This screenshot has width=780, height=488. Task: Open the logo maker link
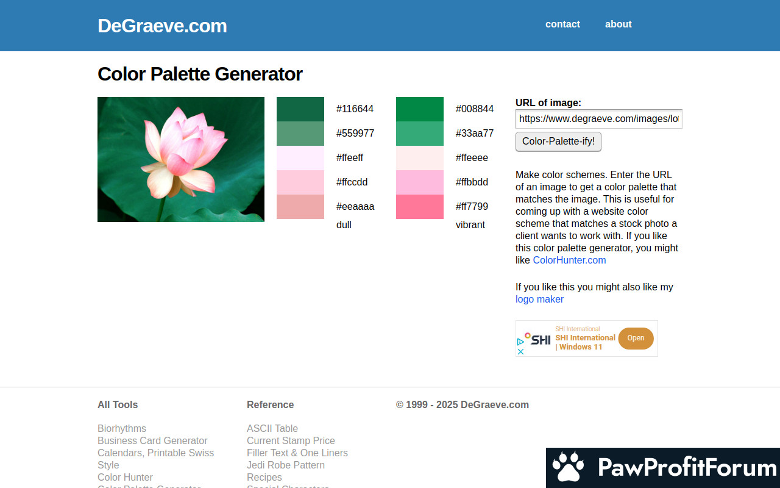(539, 300)
